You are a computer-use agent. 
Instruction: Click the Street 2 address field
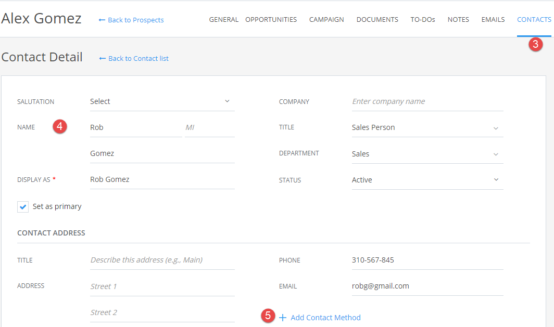coord(162,313)
